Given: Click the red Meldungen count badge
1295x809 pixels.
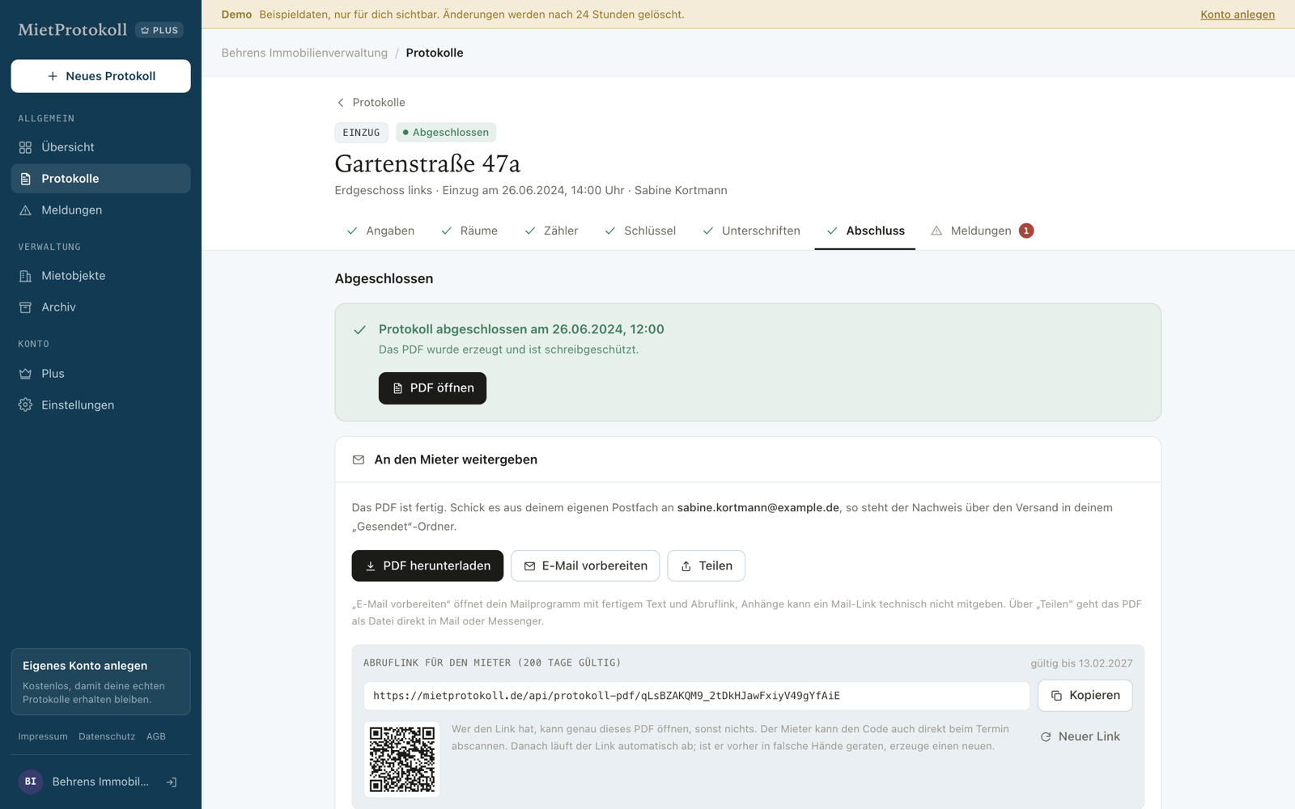Looking at the screenshot, I should pos(1026,231).
